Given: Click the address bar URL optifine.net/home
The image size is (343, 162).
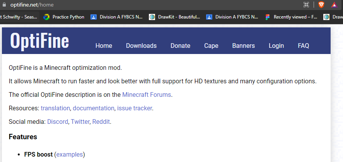Looking at the screenshot, I should 32,5.
